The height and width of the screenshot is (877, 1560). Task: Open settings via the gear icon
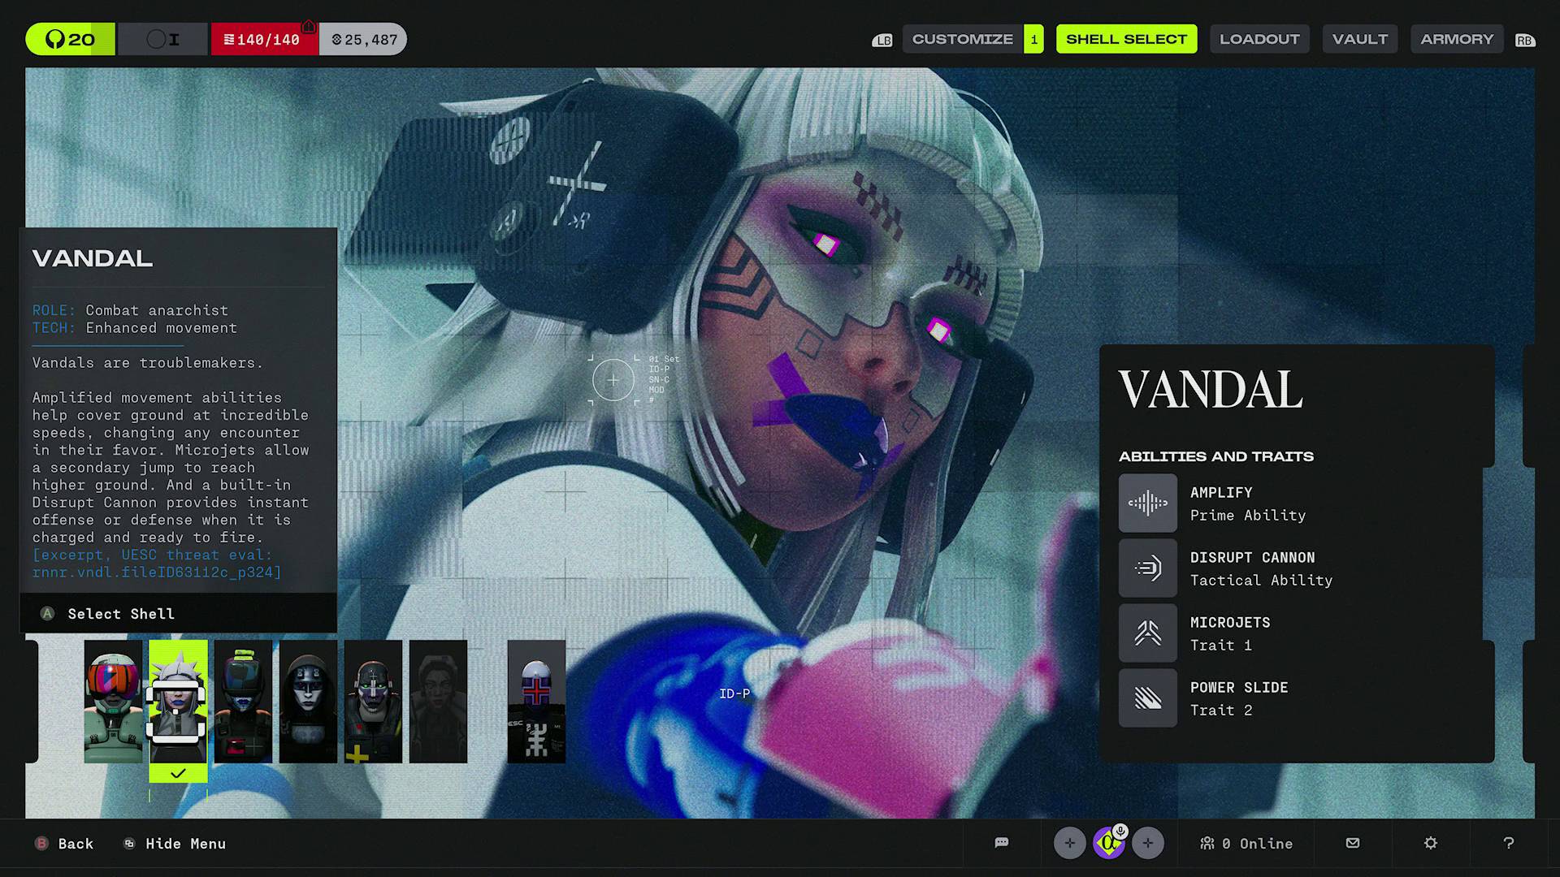[1431, 843]
